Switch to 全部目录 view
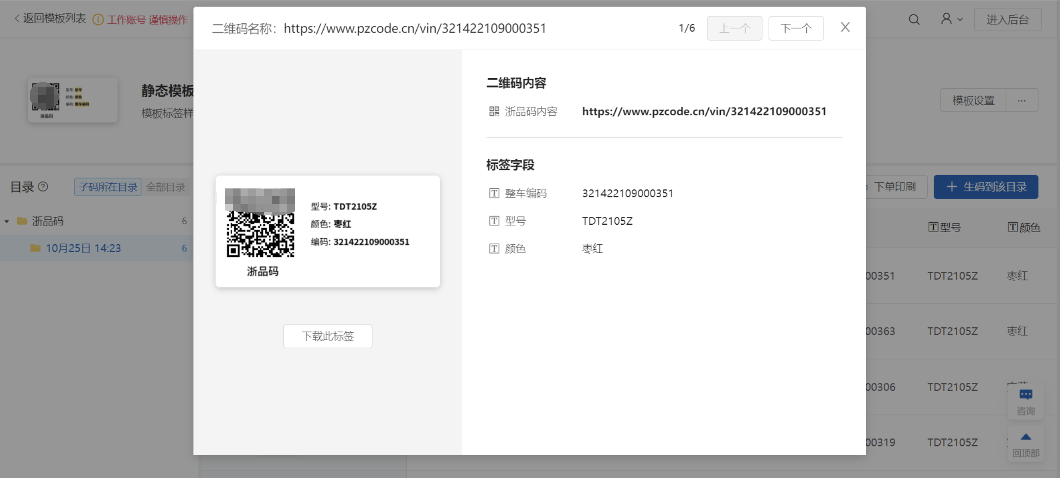The height and width of the screenshot is (478, 1060). click(x=165, y=187)
